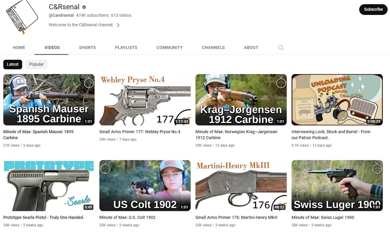Go to the HOME tab
Screen dimensions: 390x238
(19, 47)
